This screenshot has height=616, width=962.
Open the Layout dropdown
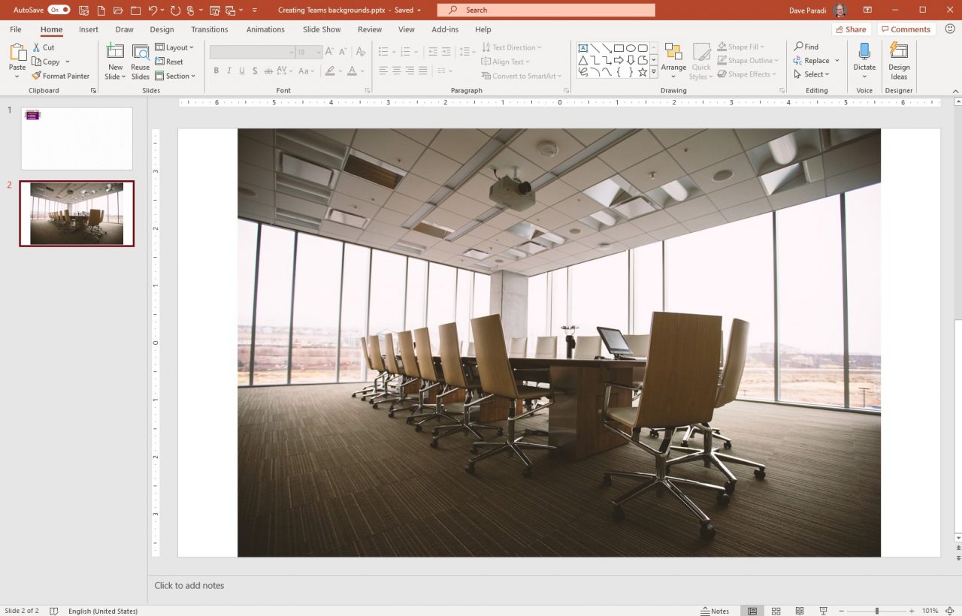(174, 47)
